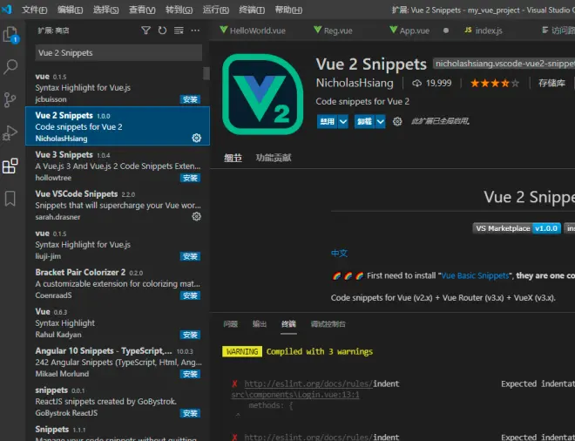Expand the Disable (禁用) dropdown arrow
This screenshot has width=575, height=441.
343,121
